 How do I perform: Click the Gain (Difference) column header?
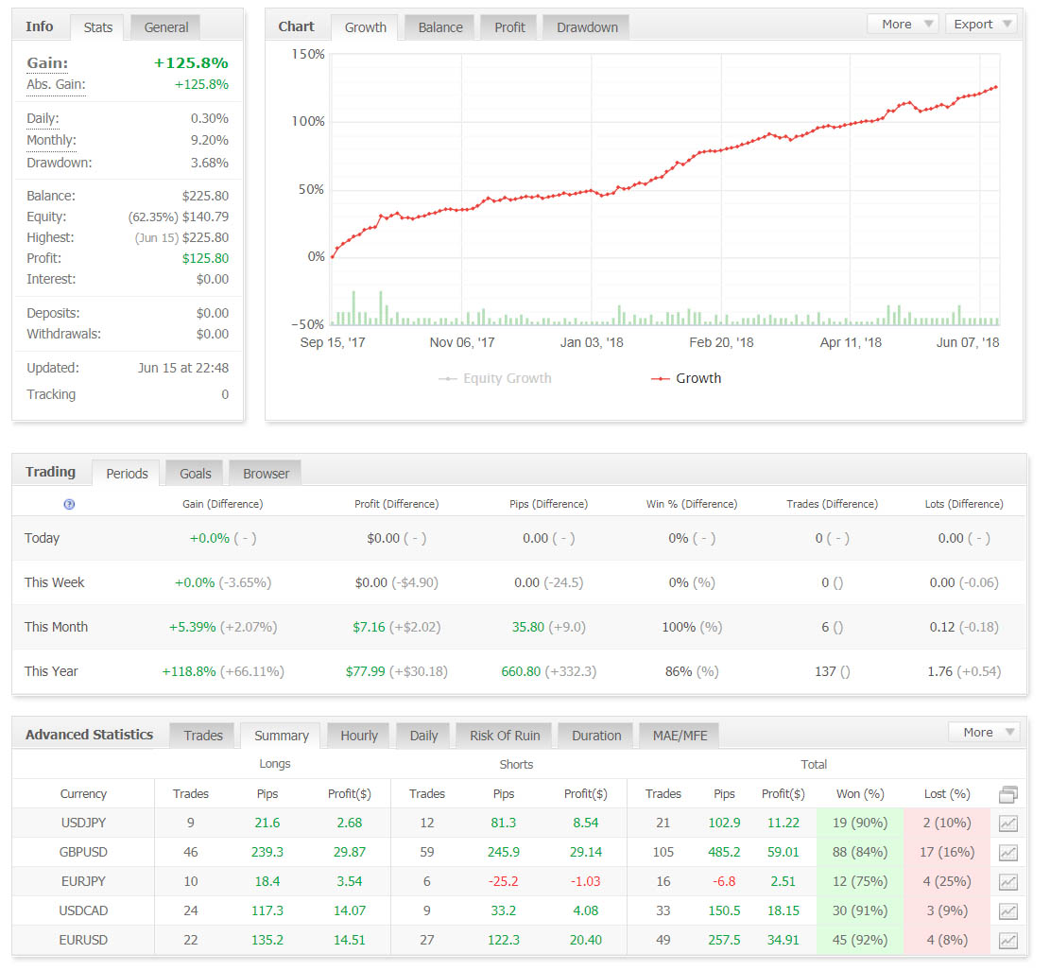click(222, 504)
